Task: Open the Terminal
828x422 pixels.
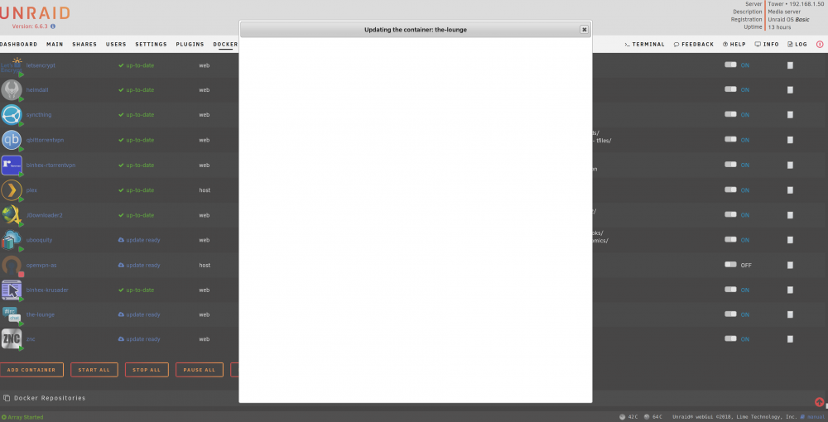Action: click(x=645, y=45)
